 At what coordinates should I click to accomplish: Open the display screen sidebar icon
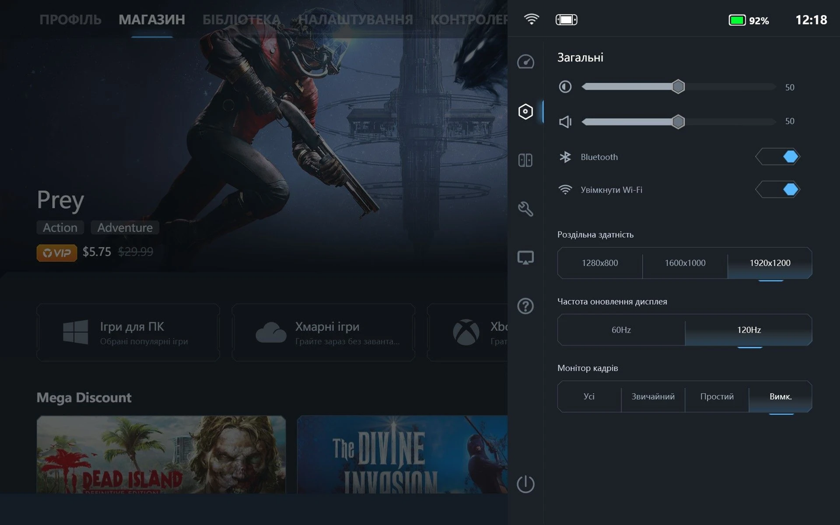click(x=525, y=258)
